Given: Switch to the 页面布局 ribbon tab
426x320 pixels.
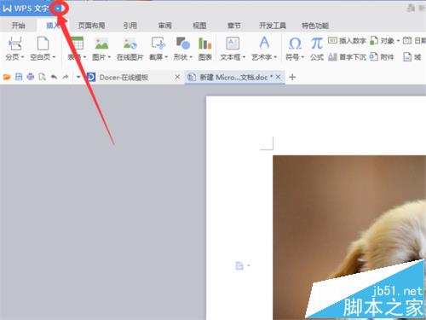Looking at the screenshot, I should pos(91,26).
